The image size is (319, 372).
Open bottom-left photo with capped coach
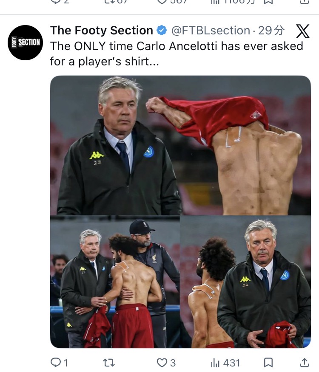tap(115, 282)
